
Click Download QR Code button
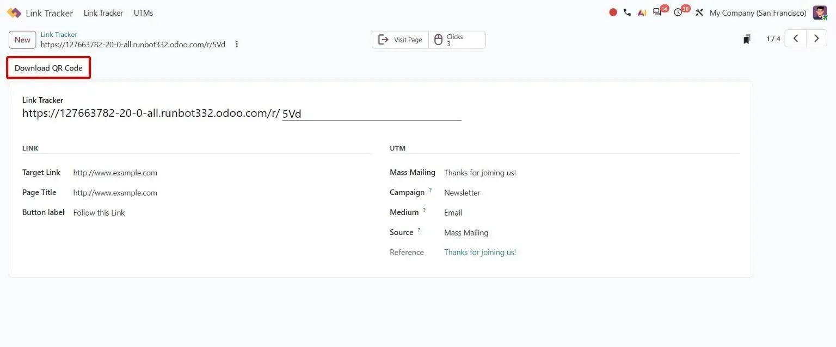coord(48,68)
